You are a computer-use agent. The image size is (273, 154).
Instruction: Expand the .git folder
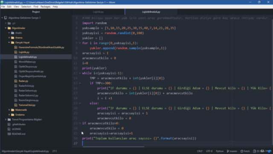pos(6,23)
